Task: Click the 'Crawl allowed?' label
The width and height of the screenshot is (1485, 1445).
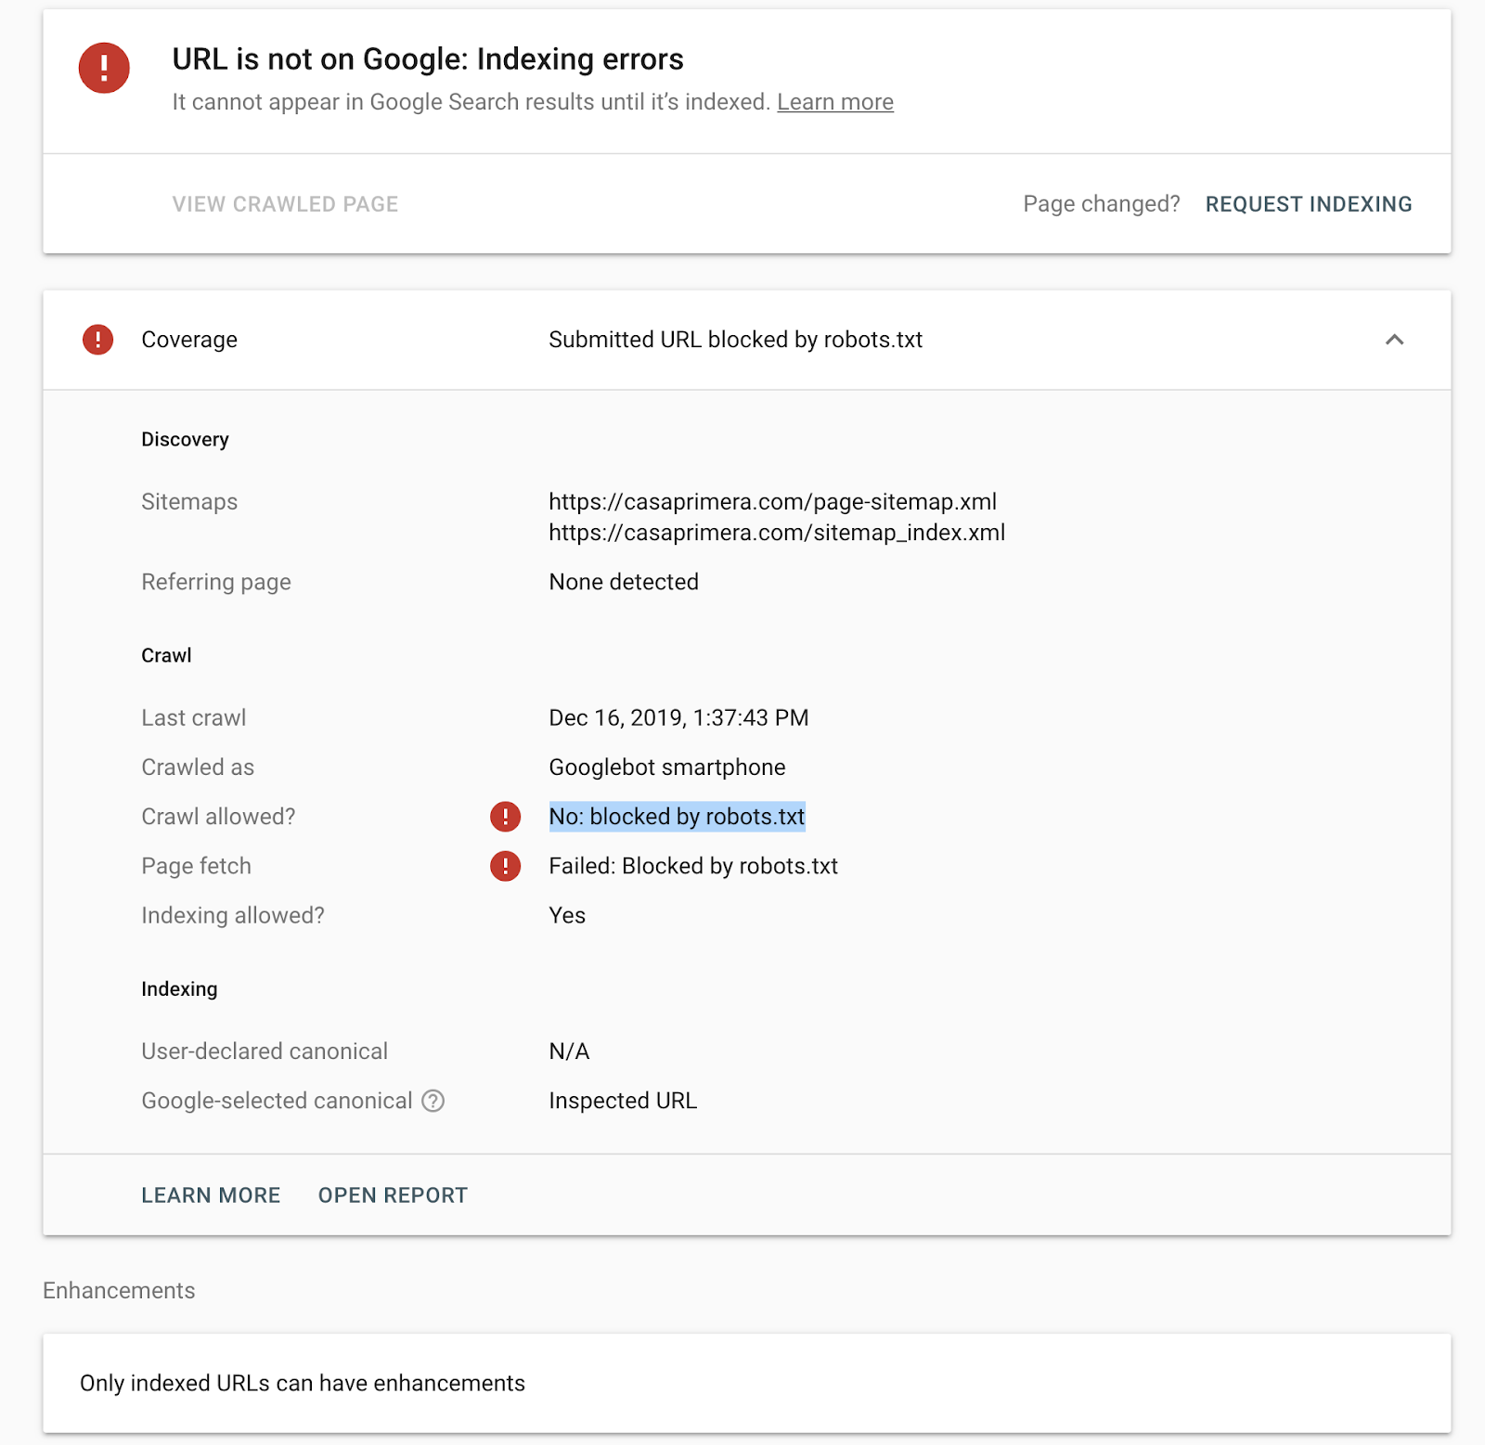Action: tap(218, 817)
